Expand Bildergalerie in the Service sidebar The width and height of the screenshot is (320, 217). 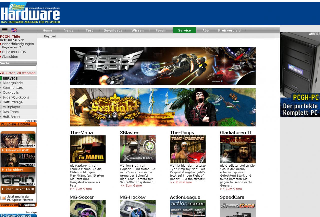(12, 83)
